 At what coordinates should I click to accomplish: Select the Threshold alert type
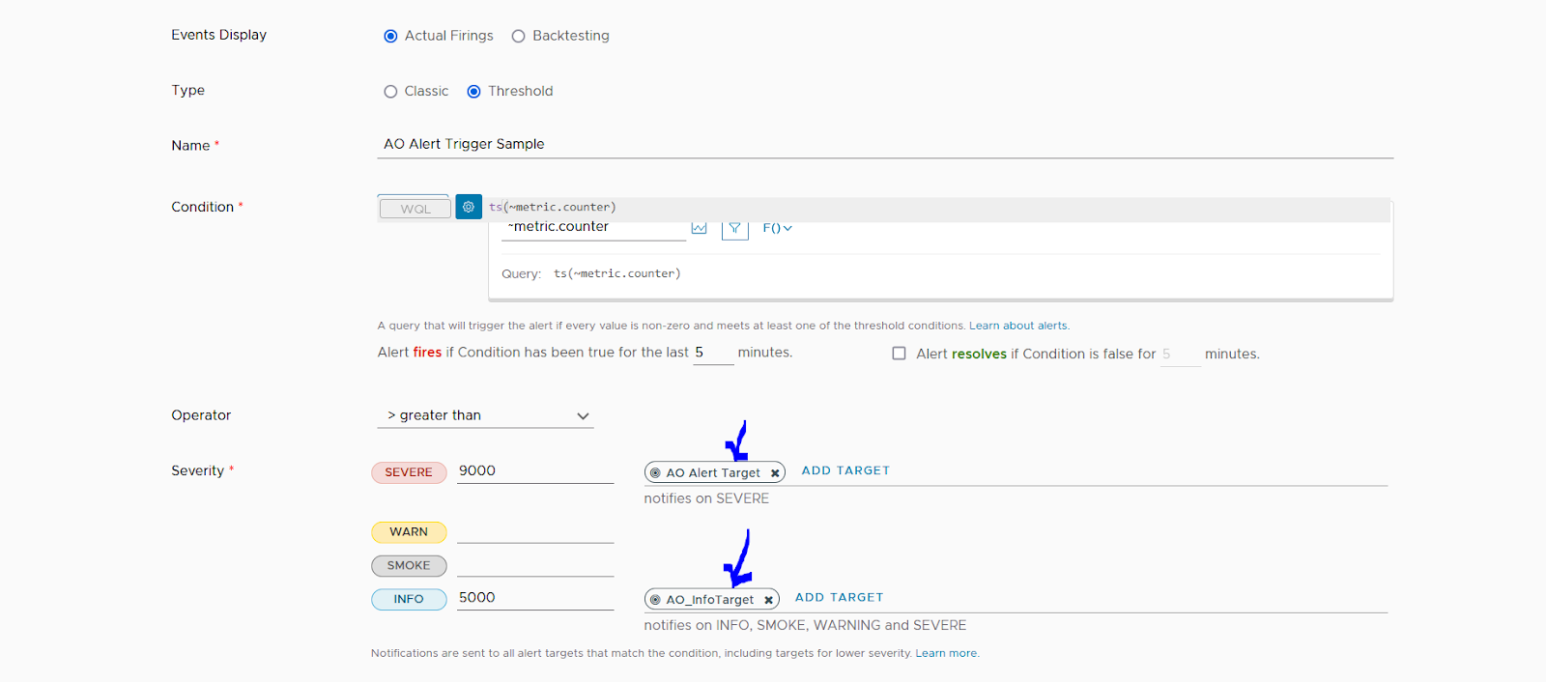click(473, 92)
